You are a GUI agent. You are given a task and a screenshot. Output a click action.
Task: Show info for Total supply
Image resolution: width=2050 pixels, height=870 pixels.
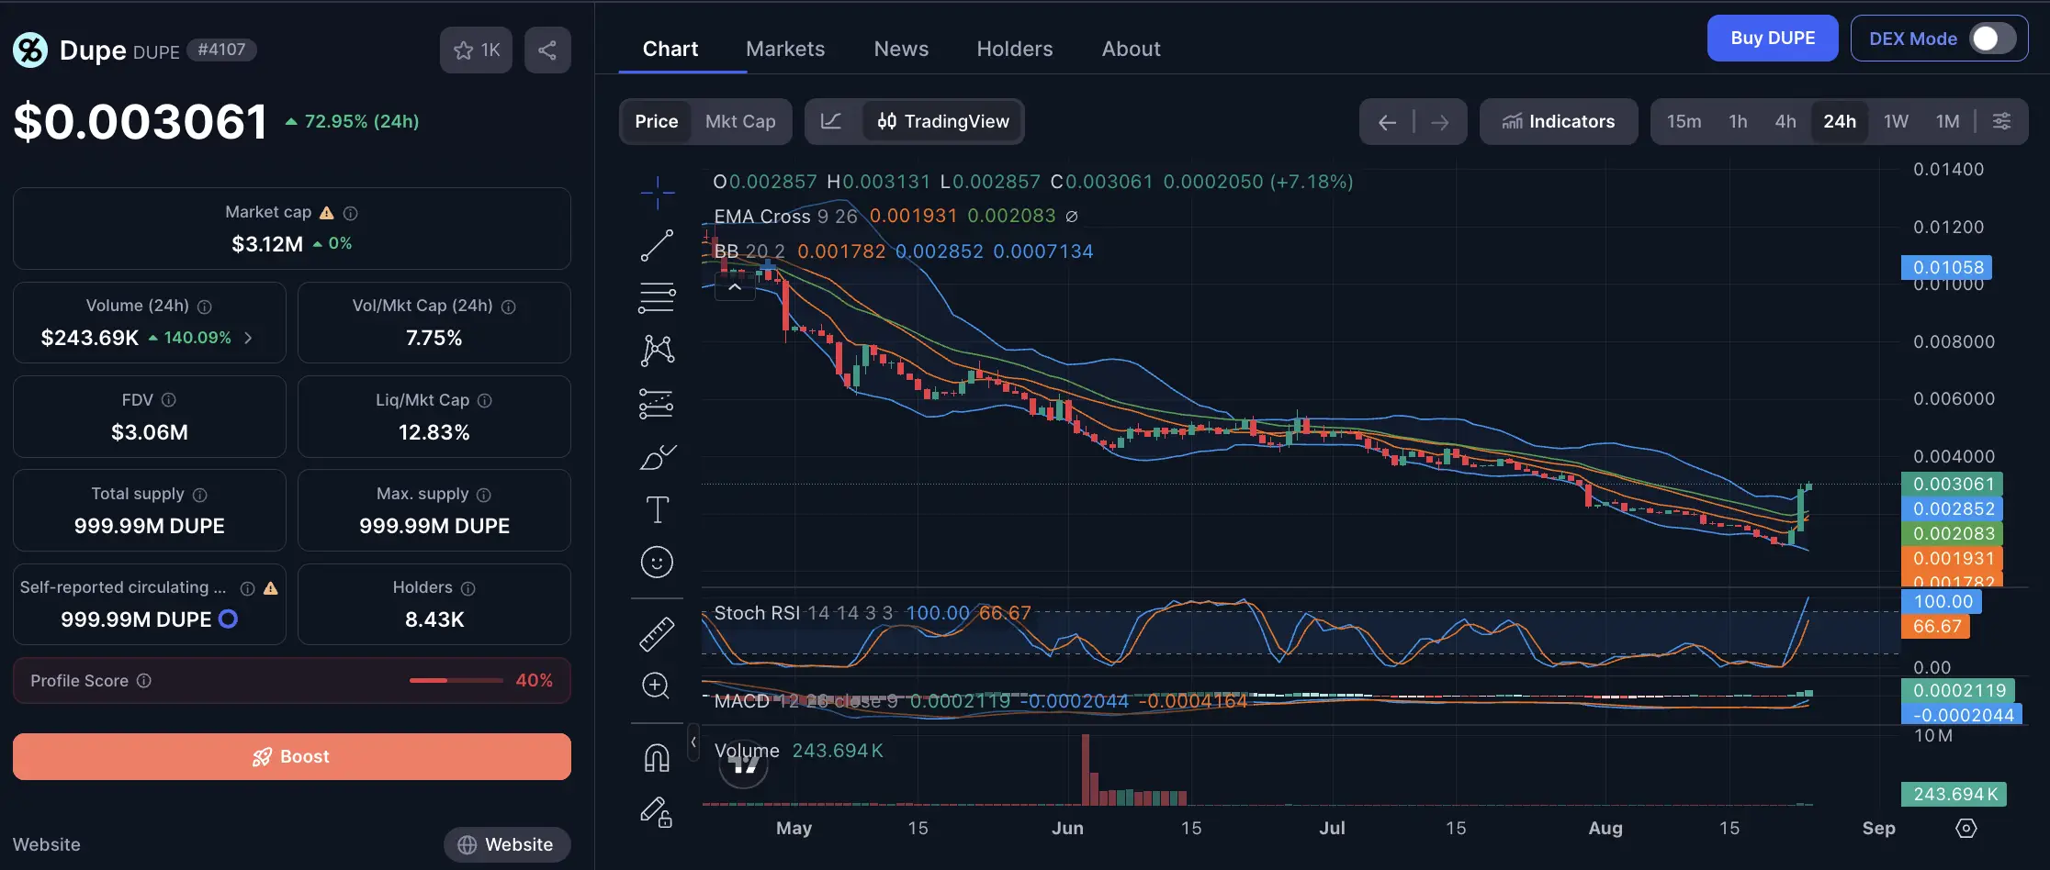click(199, 495)
